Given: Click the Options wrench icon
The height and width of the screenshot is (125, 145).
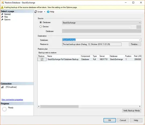Looking at the screenshot, I should [x=2, y=19].
